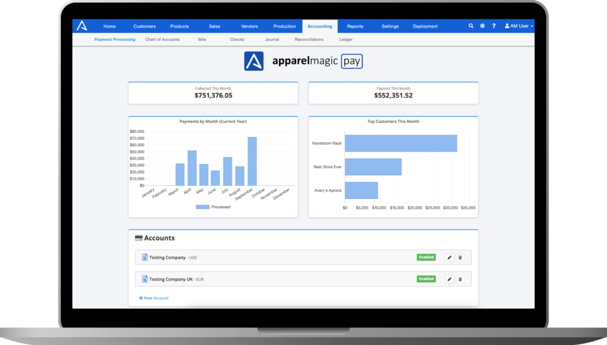Click the Avery's Aprons bar

(x=361, y=190)
